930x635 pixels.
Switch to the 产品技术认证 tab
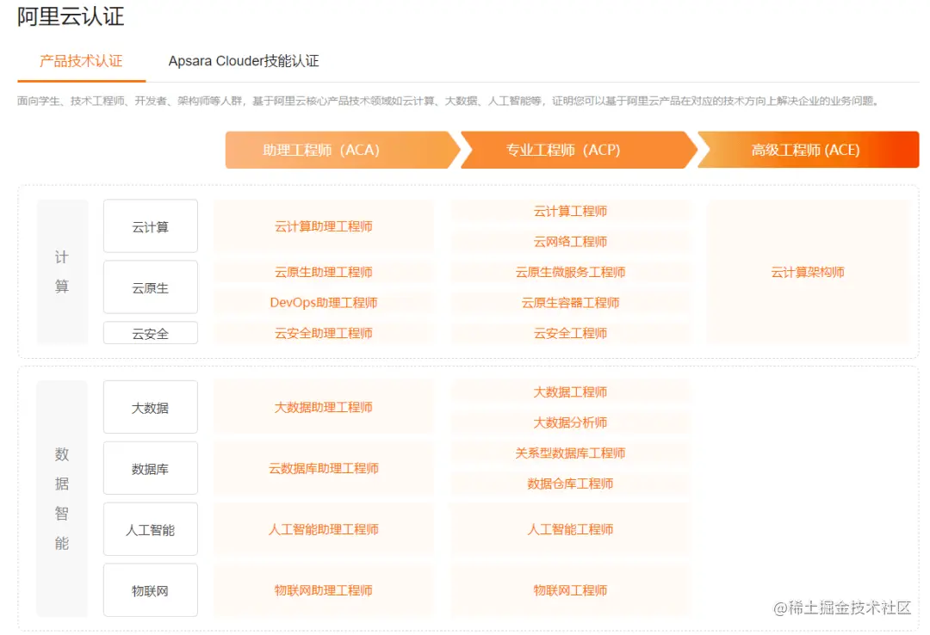coord(81,61)
